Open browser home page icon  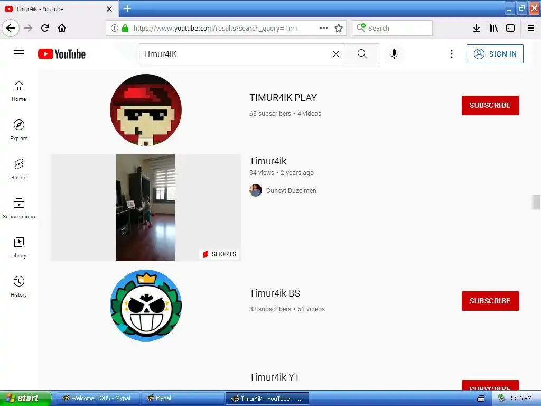(62, 28)
